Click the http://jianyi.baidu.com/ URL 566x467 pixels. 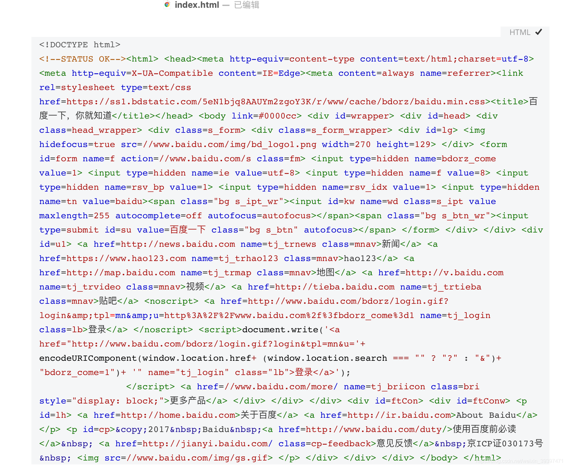tap(208, 444)
